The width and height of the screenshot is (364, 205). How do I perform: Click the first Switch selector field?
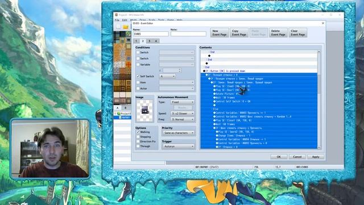click(x=177, y=52)
